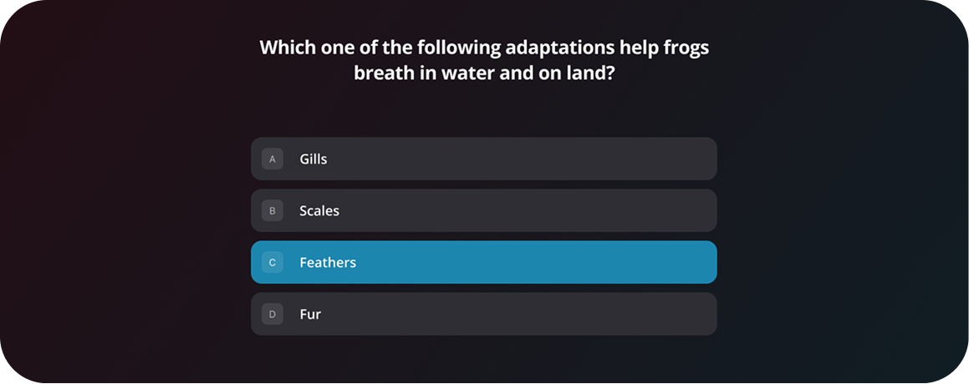Pick the Feathers answer option
The width and height of the screenshot is (969, 384).
(483, 262)
